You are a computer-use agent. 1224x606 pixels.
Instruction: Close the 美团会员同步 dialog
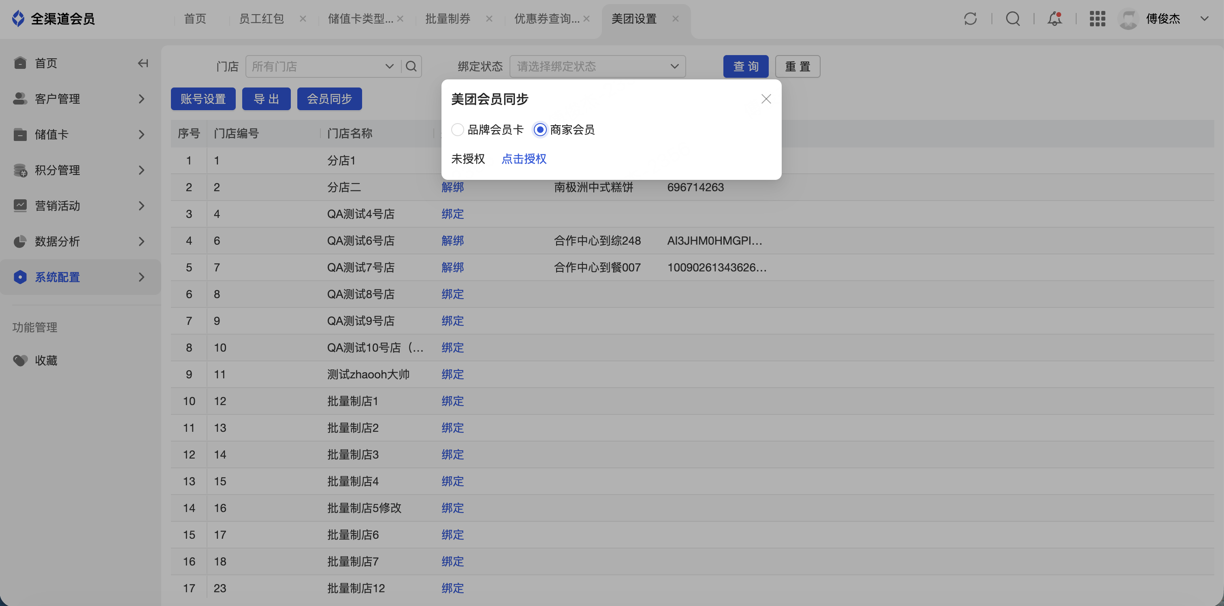pyautogui.click(x=766, y=99)
